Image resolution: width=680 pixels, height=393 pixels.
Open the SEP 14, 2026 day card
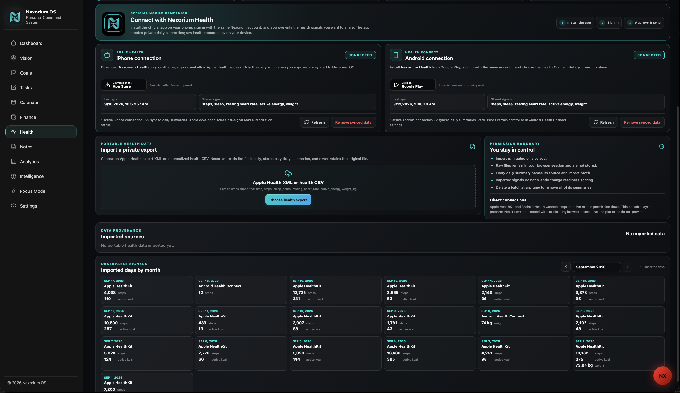(x=524, y=290)
